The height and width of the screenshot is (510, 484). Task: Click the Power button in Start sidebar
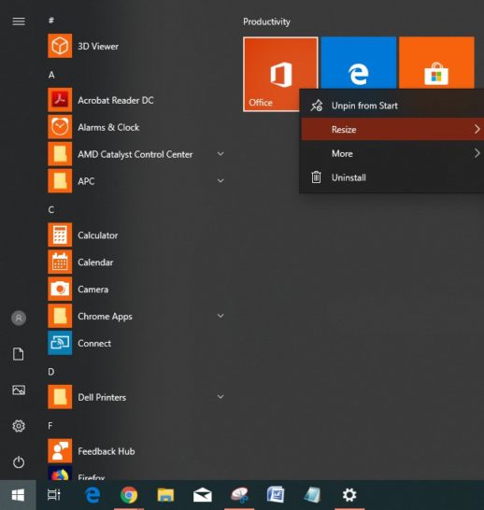[19, 462]
